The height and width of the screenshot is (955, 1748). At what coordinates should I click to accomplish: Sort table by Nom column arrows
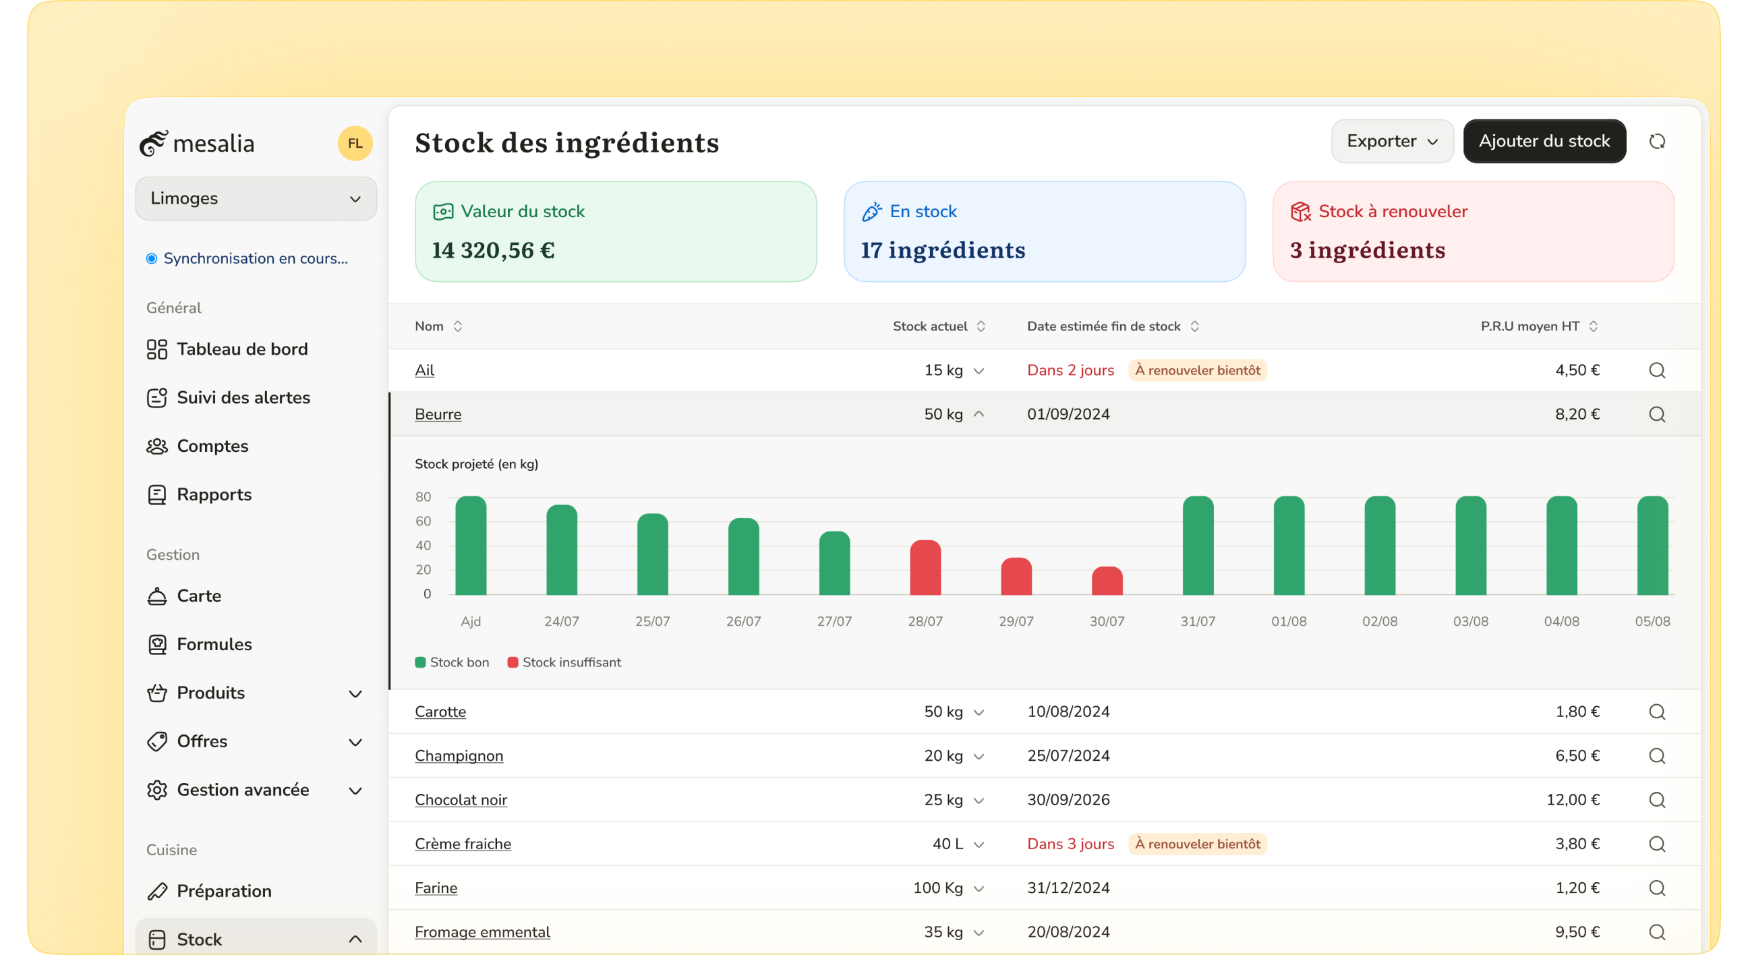click(458, 326)
